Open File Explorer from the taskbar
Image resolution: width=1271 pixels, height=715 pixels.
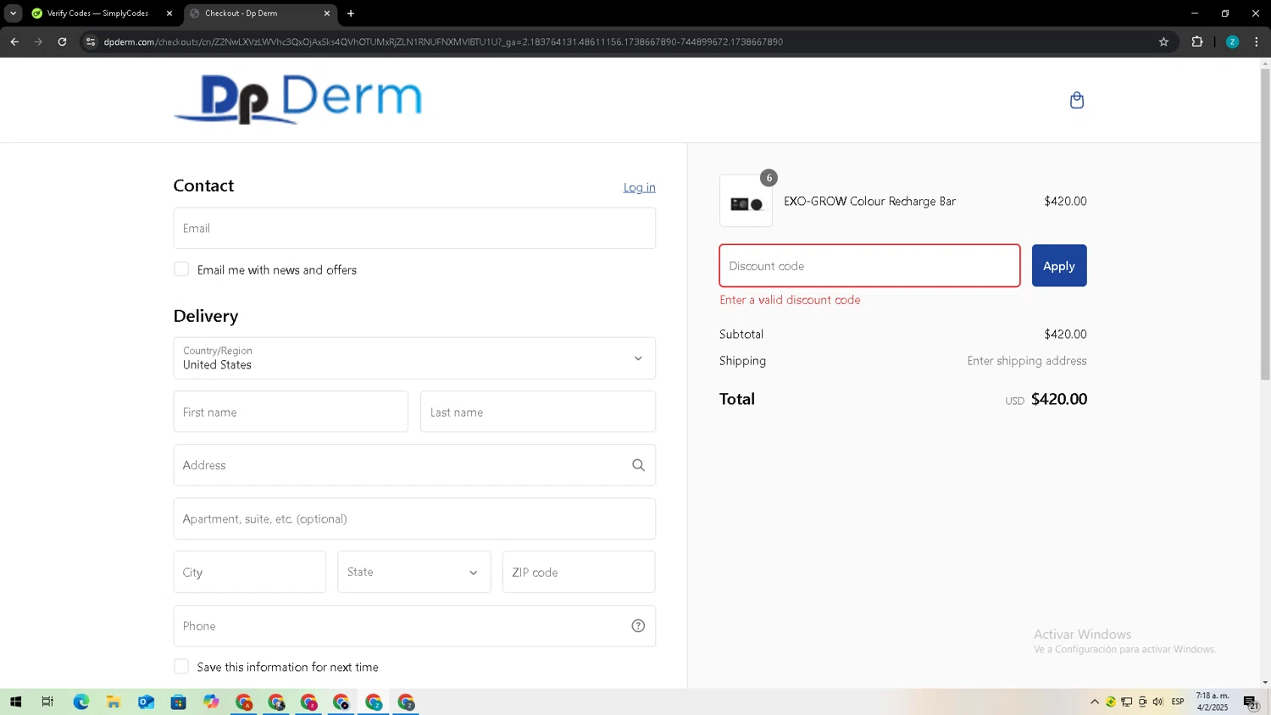(x=113, y=702)
